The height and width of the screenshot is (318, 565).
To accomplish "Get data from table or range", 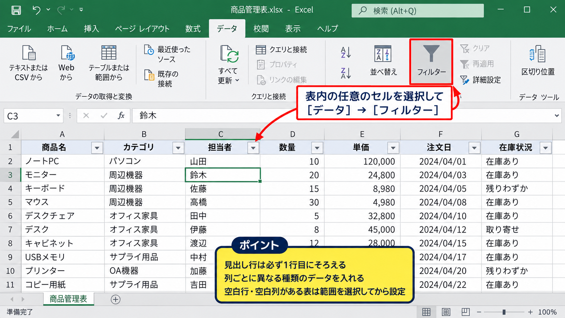I will point(109,63).
